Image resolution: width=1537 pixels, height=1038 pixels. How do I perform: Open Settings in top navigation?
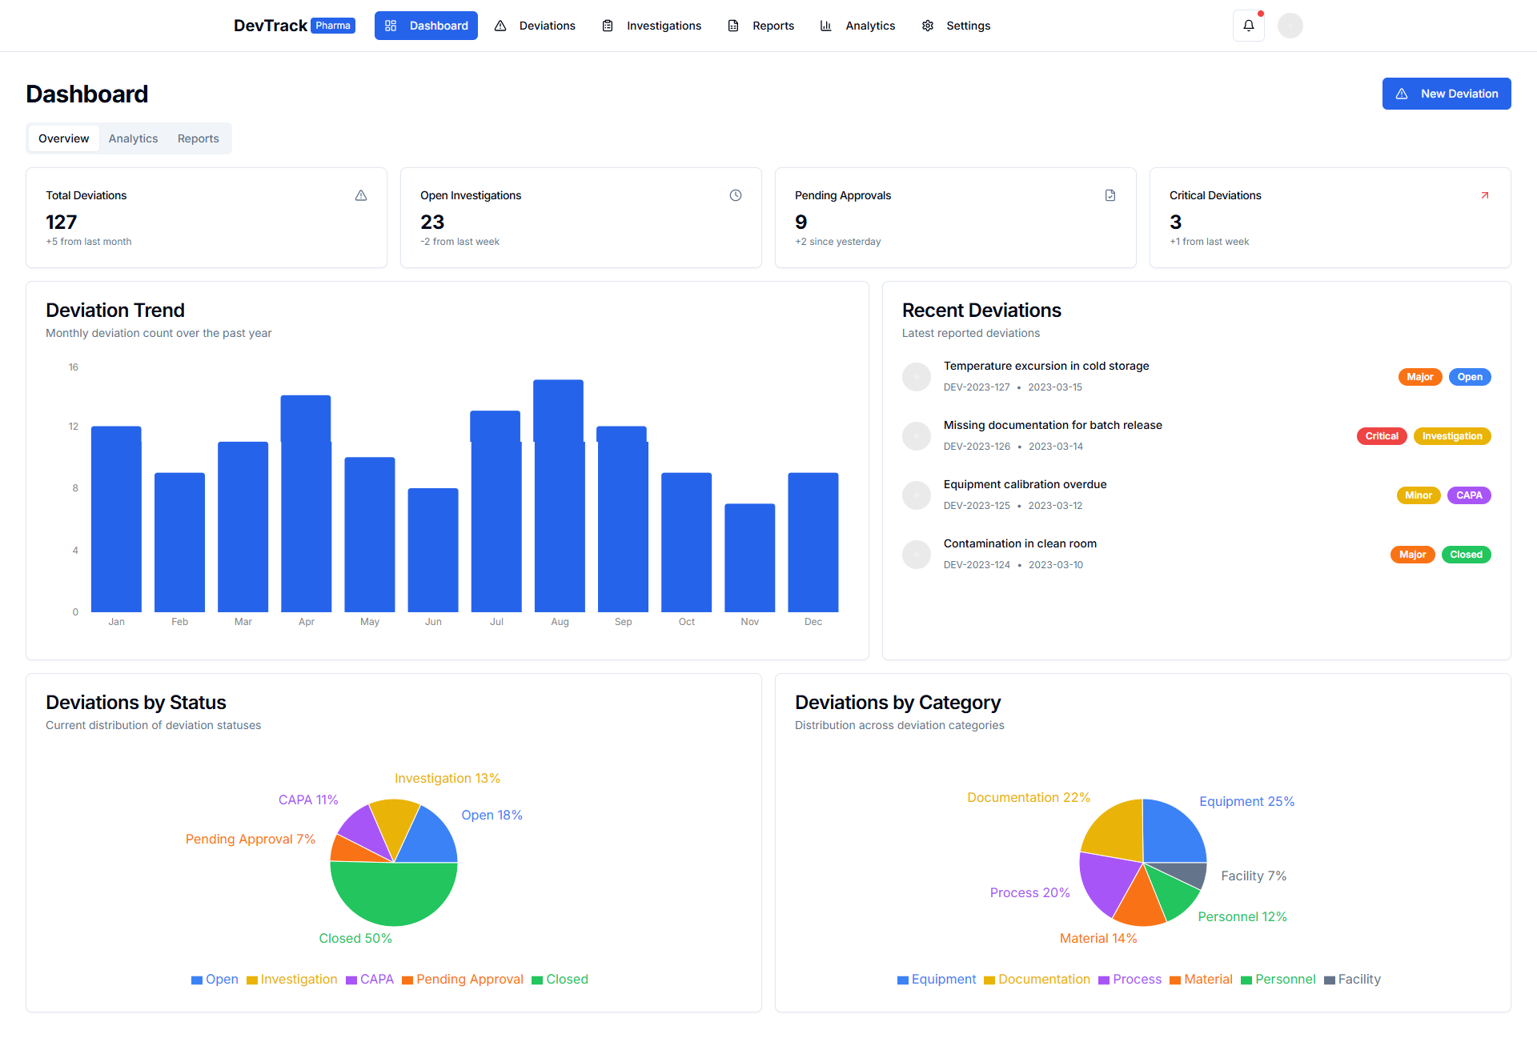pos(956,26)
